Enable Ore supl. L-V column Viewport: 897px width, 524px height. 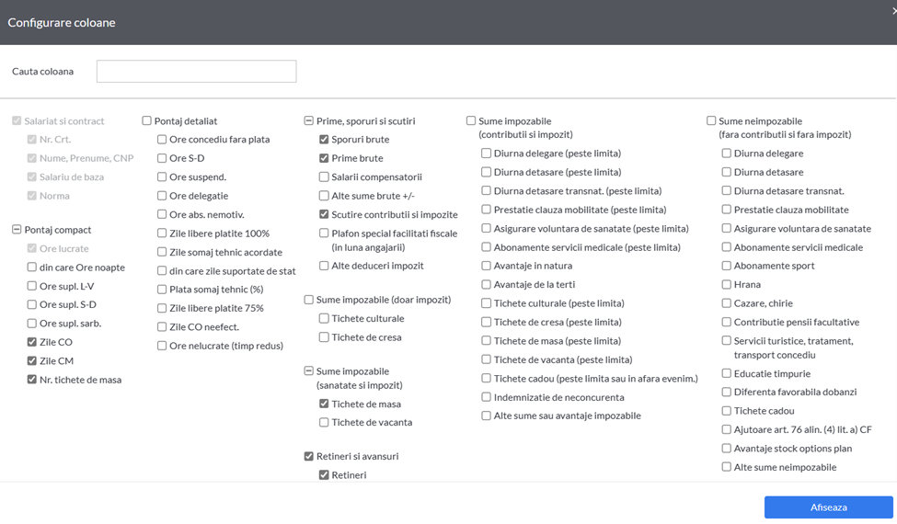tap(32, 286)
